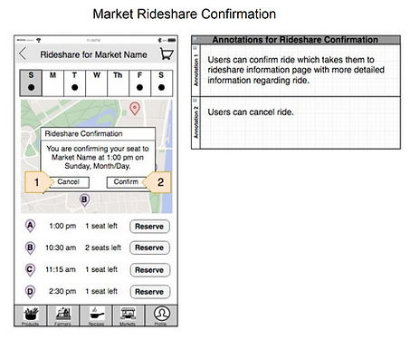
Task: Reserve the 2:30 pm ride
Action: tap(150, 292)
